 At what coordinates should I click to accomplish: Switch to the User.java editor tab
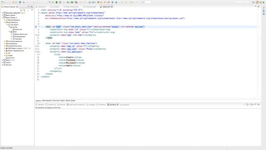pos(56,7)
